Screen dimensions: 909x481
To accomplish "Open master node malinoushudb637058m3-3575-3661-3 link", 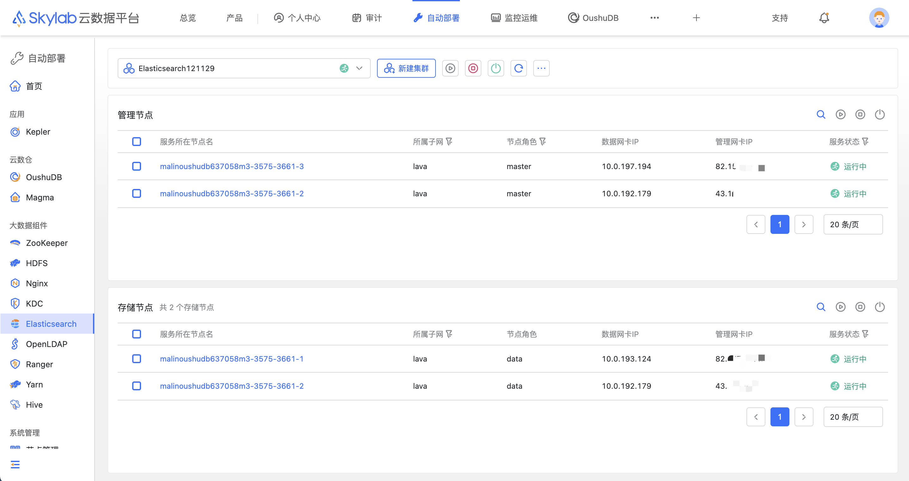I will 232,166.
